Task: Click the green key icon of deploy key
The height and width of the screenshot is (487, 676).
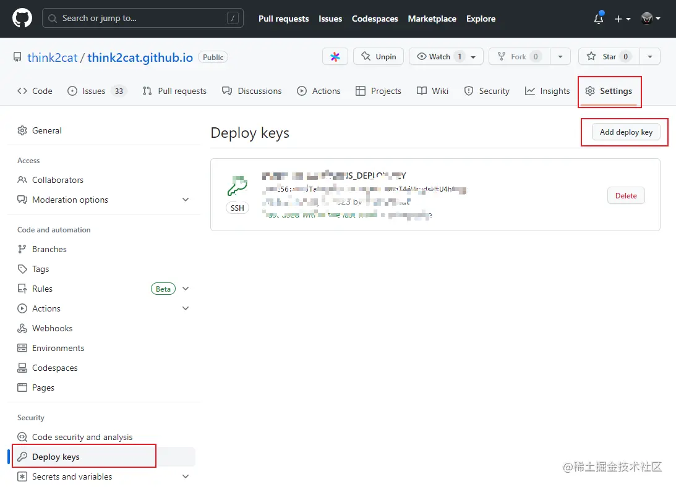Action: (x=237, y=185)
